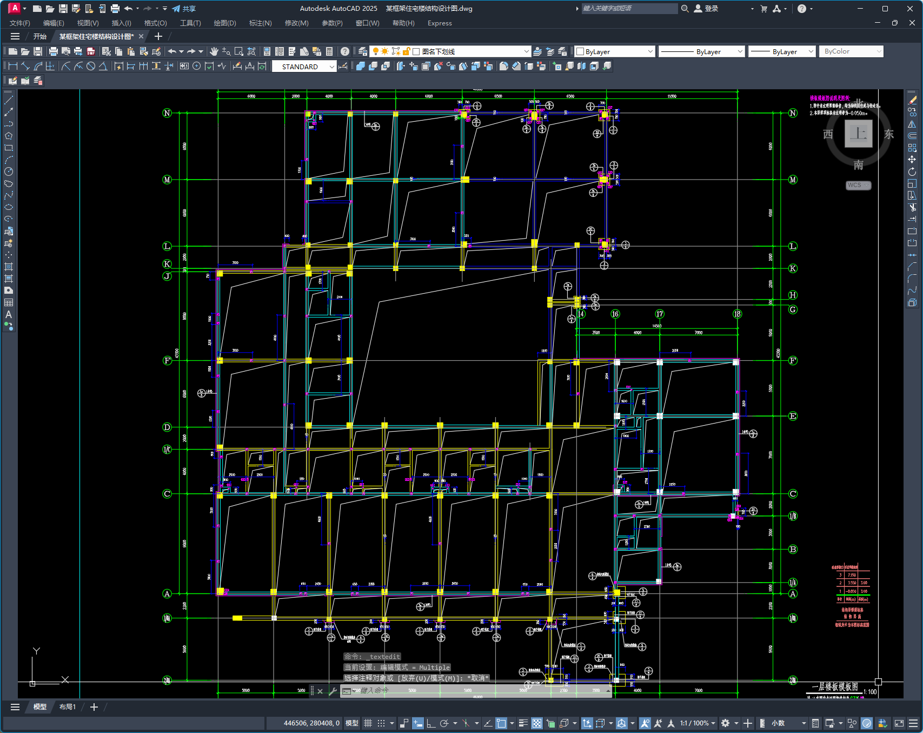Open the 文件(F) menu
The height and width of the screenshot is (733, 923).
coord(20,23)
